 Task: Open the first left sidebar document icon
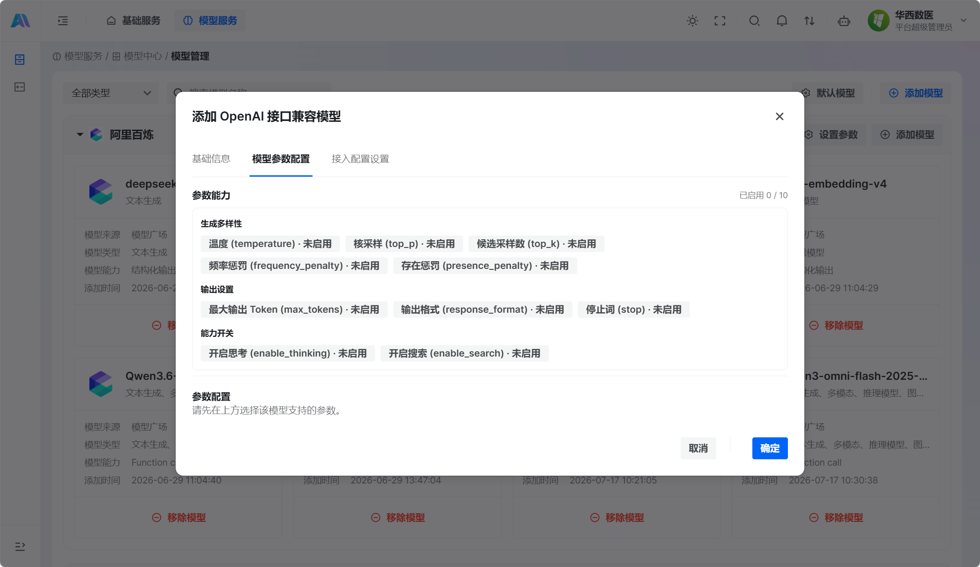coord(20,59)
